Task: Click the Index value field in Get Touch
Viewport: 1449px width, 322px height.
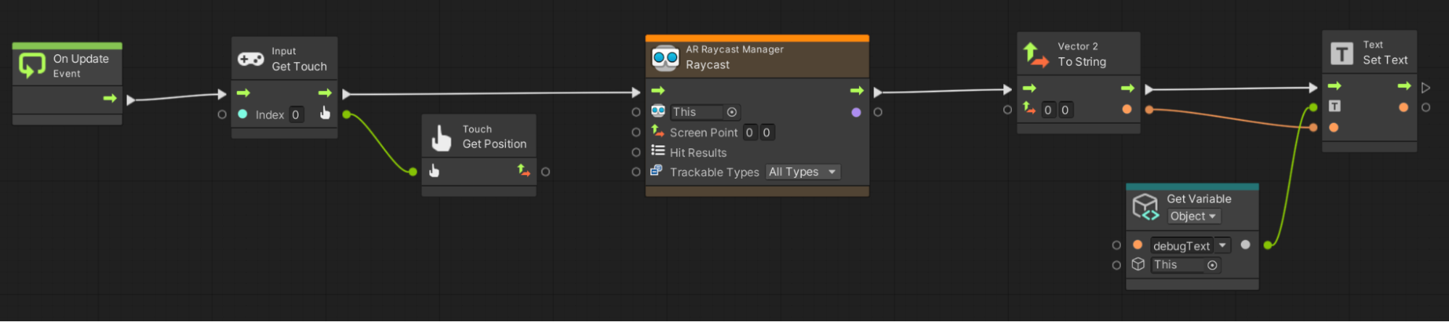Action: click(296, 115)
